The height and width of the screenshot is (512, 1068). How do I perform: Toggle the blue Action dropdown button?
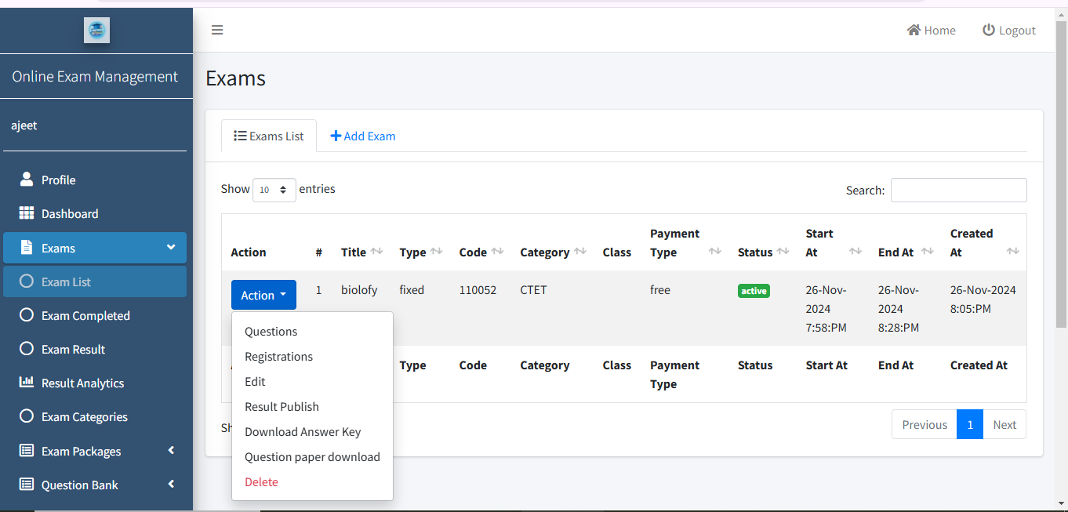point(263,295)
